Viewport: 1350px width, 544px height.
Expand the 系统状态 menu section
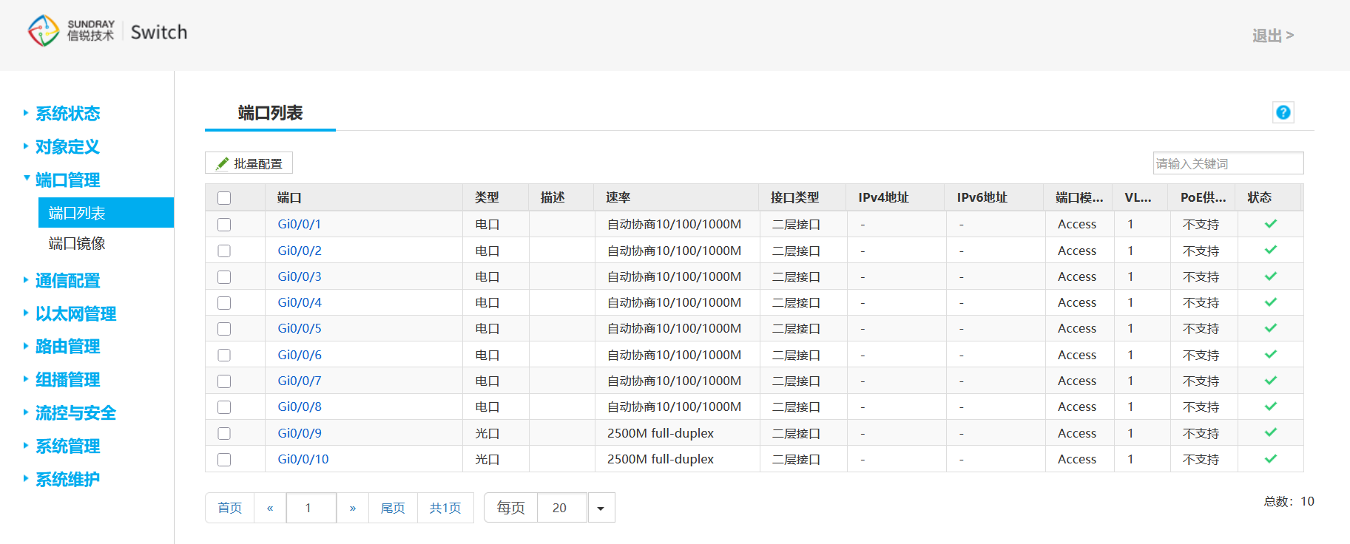click(x=67, y=114)
